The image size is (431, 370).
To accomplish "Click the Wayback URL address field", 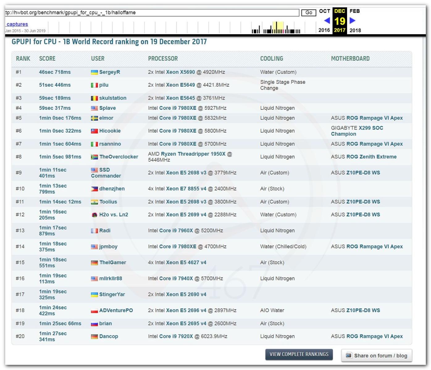I will pyautogui.click(x=151, y=13).
